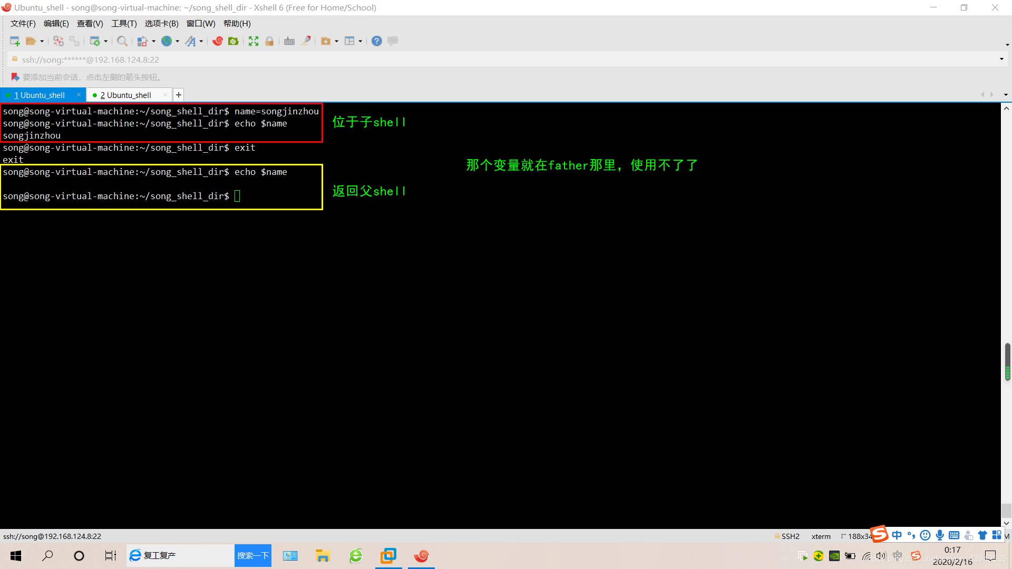Switch to tab 2 Ubuntu_shell

[x=126, y=95]
